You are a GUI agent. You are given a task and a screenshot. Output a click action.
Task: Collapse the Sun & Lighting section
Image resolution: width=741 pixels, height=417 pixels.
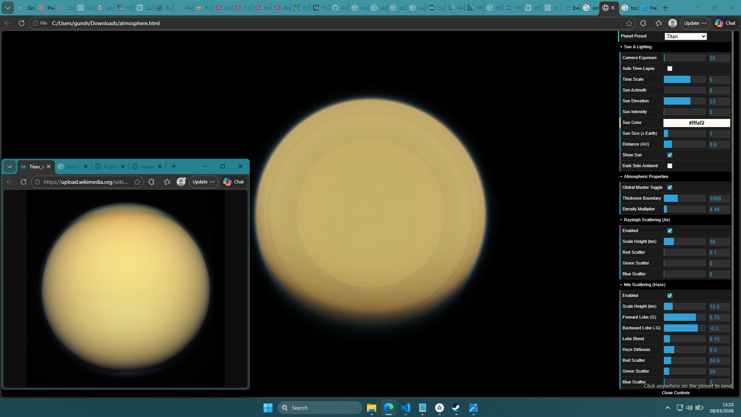coord(638,47)
